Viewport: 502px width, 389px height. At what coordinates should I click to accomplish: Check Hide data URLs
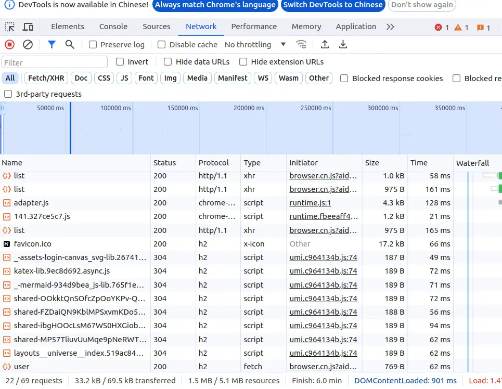tap(168, 62)
